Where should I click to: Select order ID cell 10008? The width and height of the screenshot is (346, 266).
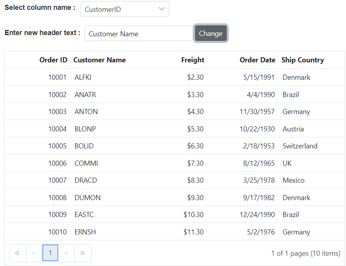click(57, 197)
